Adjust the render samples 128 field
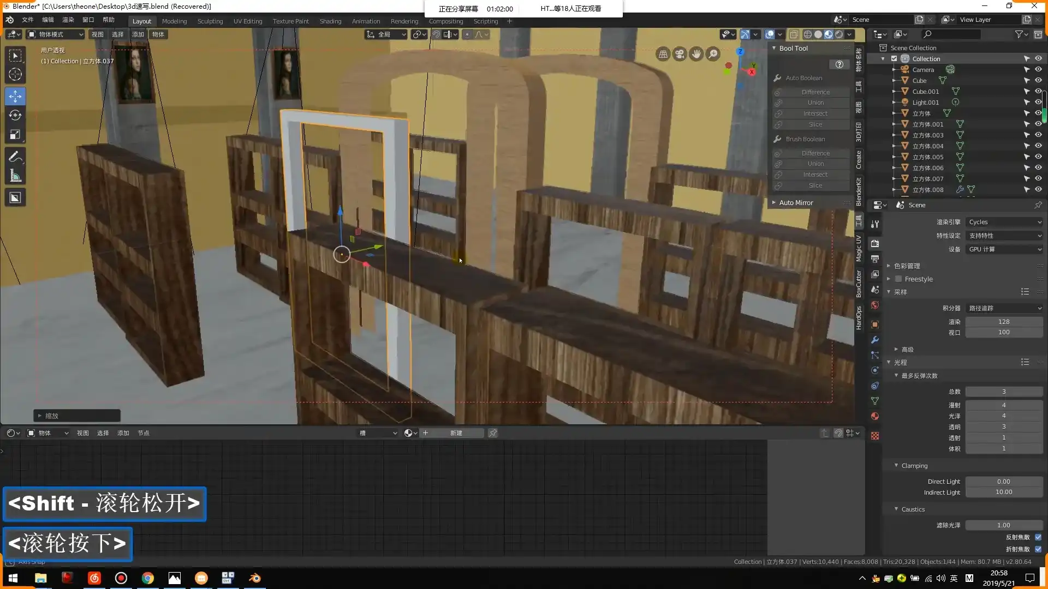Screen dimensions: 1048x589 pyautogui.click(x=1004, y=322)
